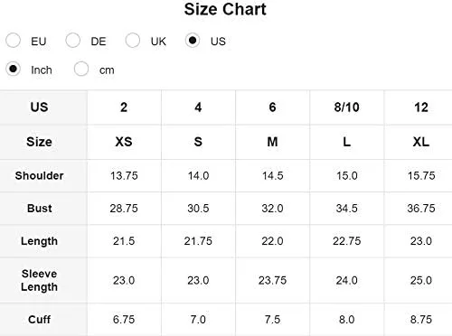Click the Bust row label
Viewport: 452px width, 336px height.
coord(39,208)
